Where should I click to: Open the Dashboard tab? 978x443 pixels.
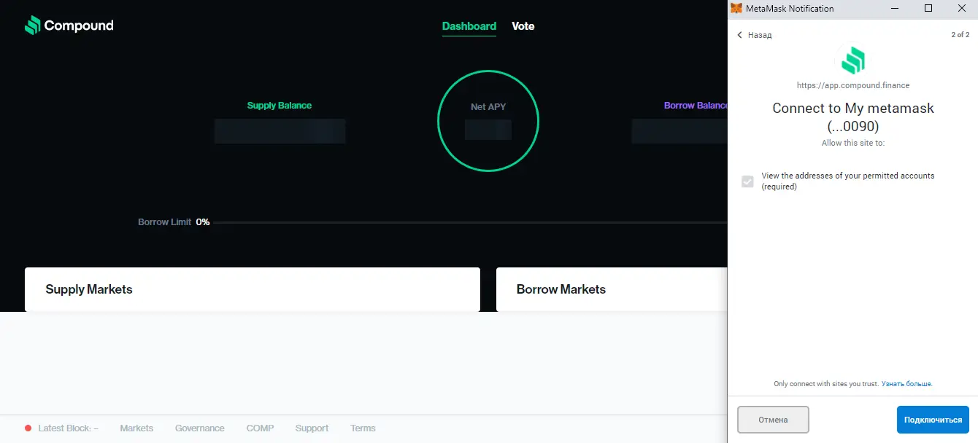[x=469, y=26]
